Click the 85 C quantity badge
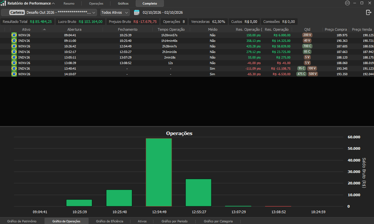Viewport: 374px width, 224px height. point(307,52)
